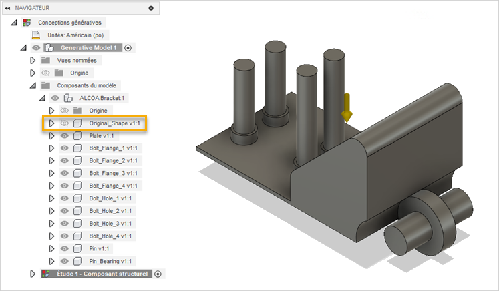Expand the Pin v1:1 node
This screenshot has height=291, width=499.
tap(51, 248)
